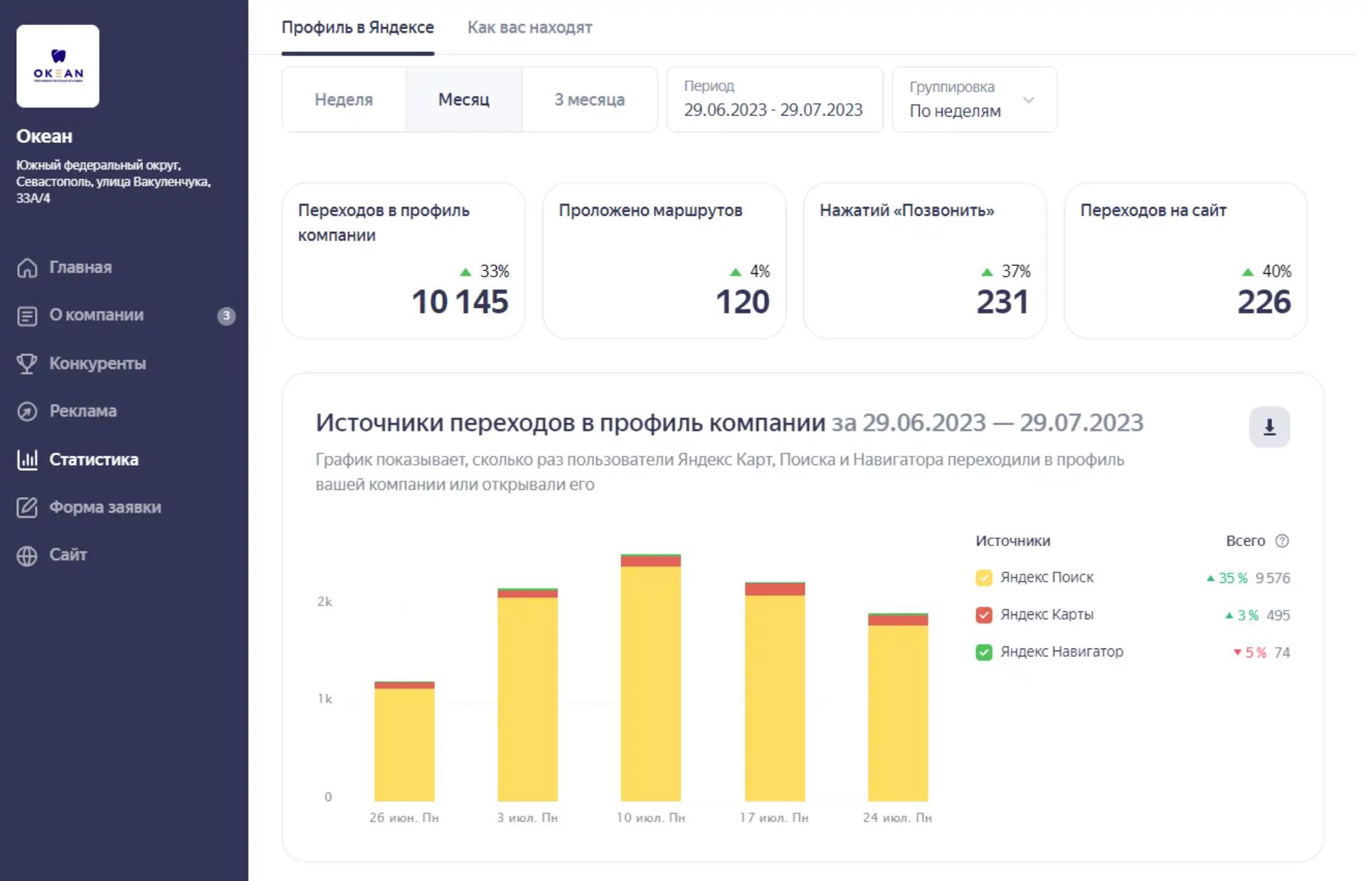Screen dimensions: 1366x881
Task: Click the 120 routes value
Action: tap(742, 301)
